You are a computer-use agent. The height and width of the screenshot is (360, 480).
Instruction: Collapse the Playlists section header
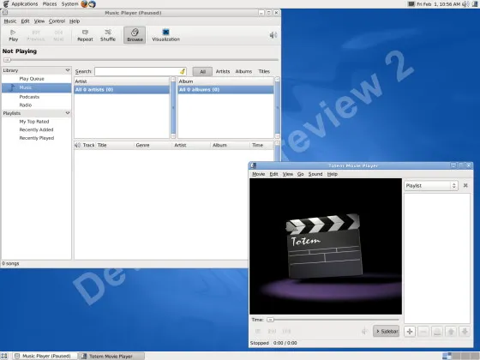(x=36, y=113)
